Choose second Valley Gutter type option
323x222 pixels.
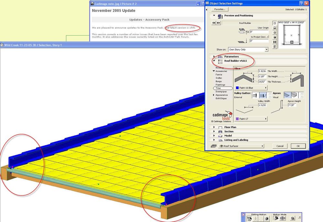tap(263, 95)
